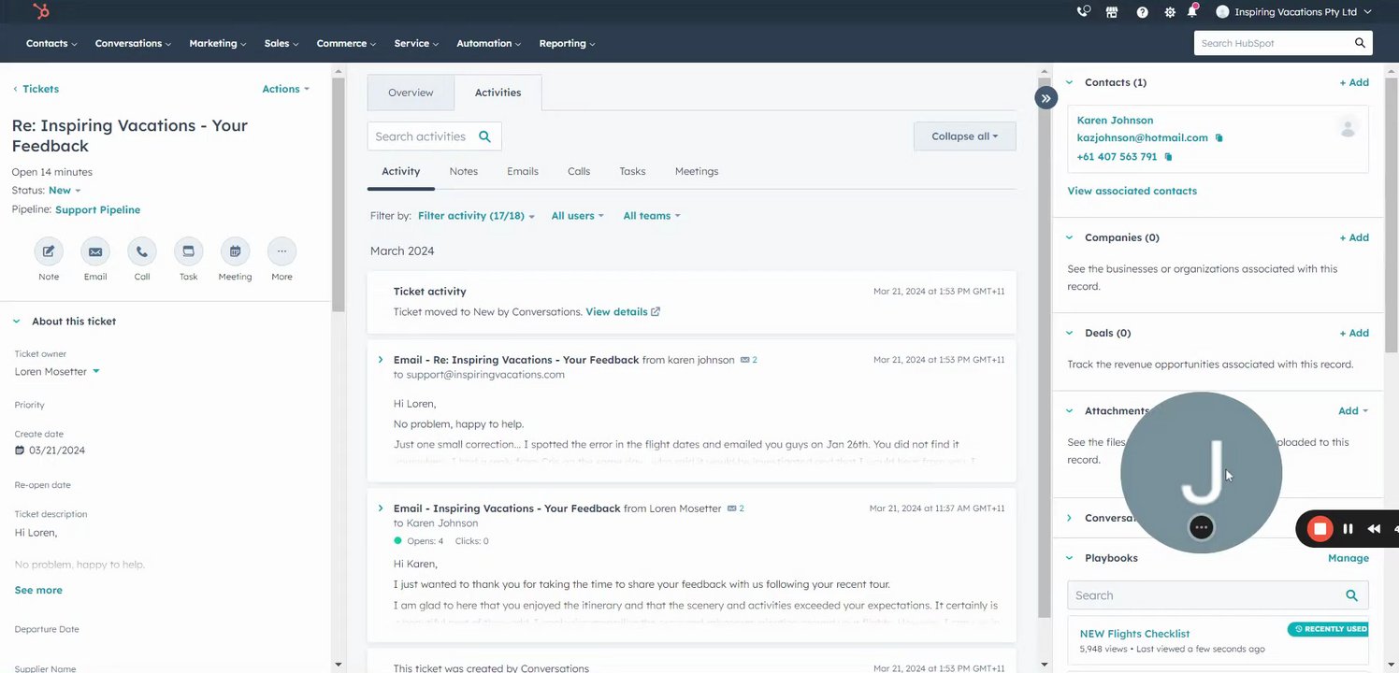The height and width of the screenshot is (673, 1399).
Task: Pause the screen recording
Action: coord(1348,529)
